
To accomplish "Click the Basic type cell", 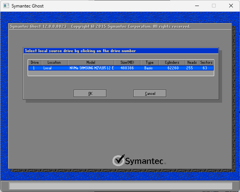I will coord(148,68).
